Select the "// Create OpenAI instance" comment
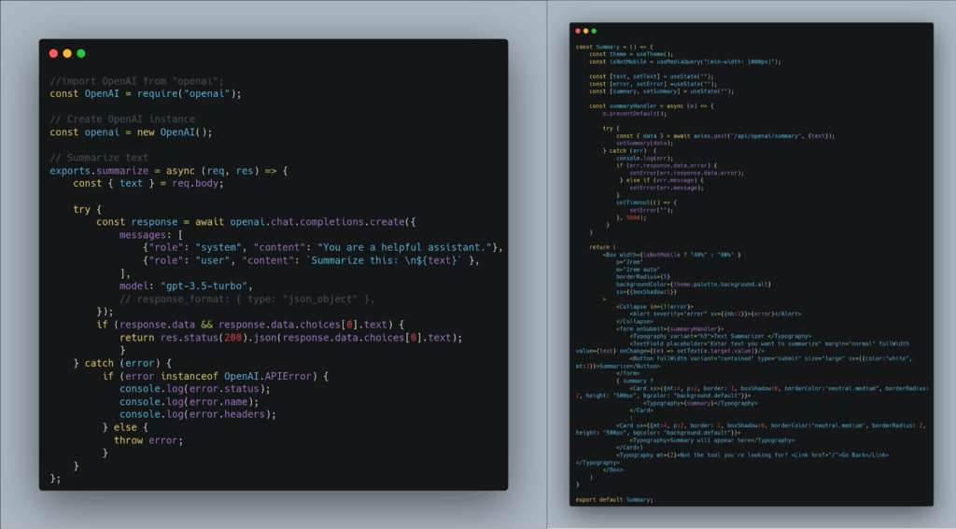 (x=122, y=119)
